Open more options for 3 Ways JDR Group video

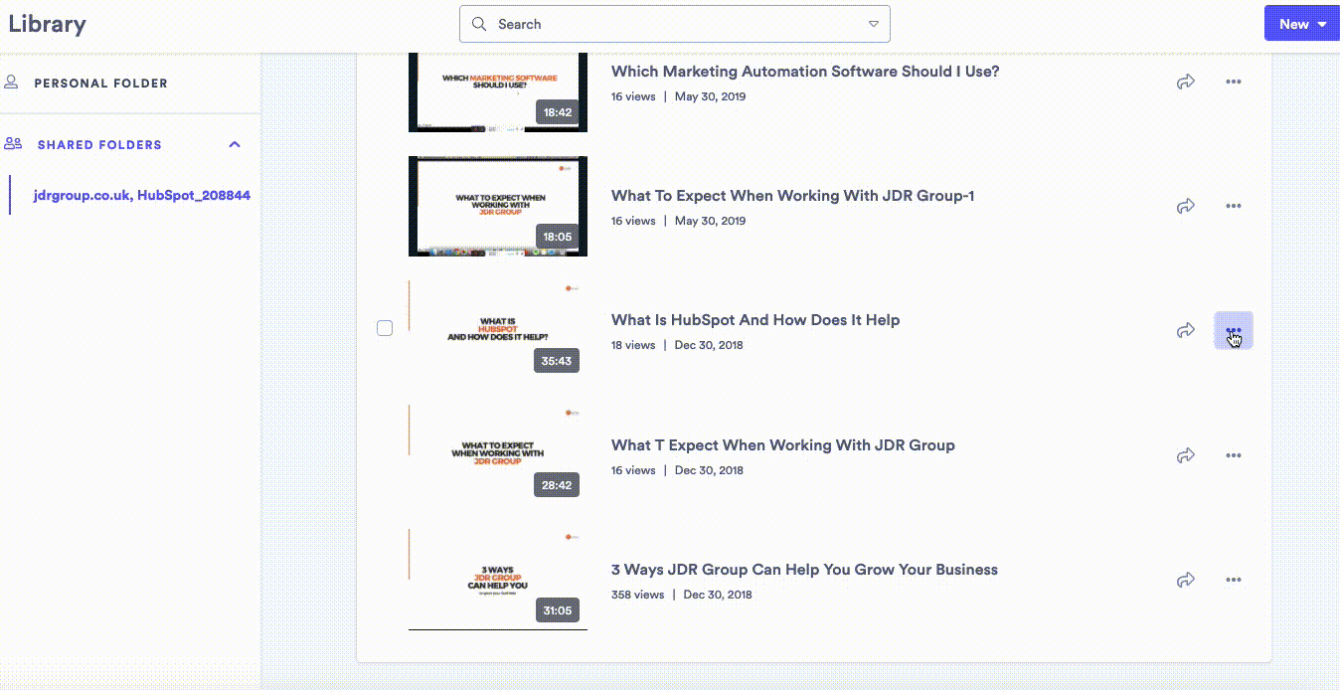point(1234,580)
